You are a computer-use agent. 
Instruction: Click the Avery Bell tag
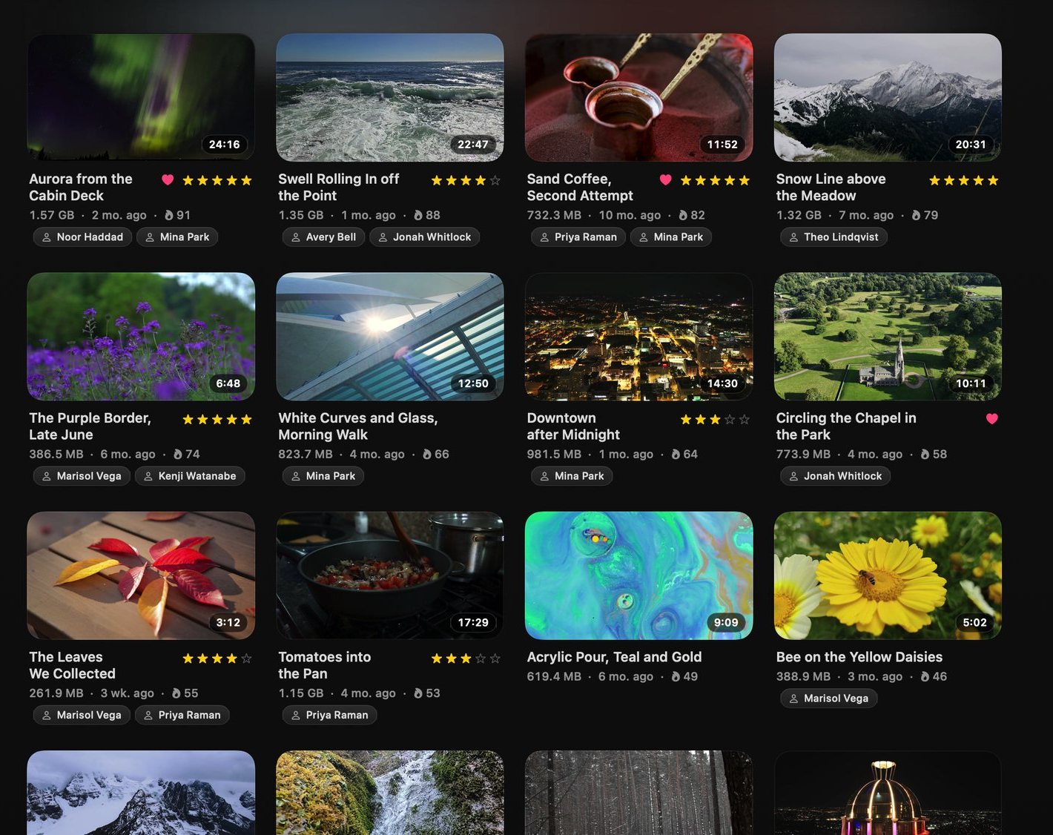(323, 237)
